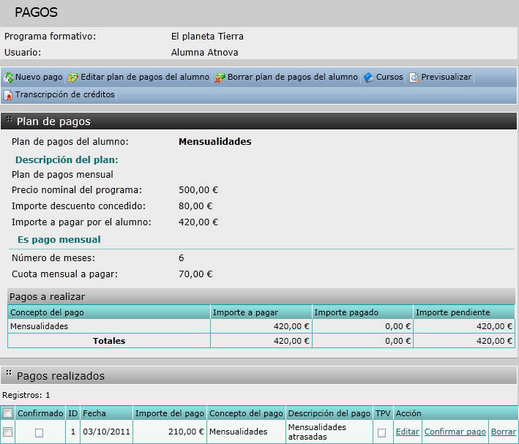Click the Importe pagado column header
Screen dimensions: 519x444
(x=362, y=312)
